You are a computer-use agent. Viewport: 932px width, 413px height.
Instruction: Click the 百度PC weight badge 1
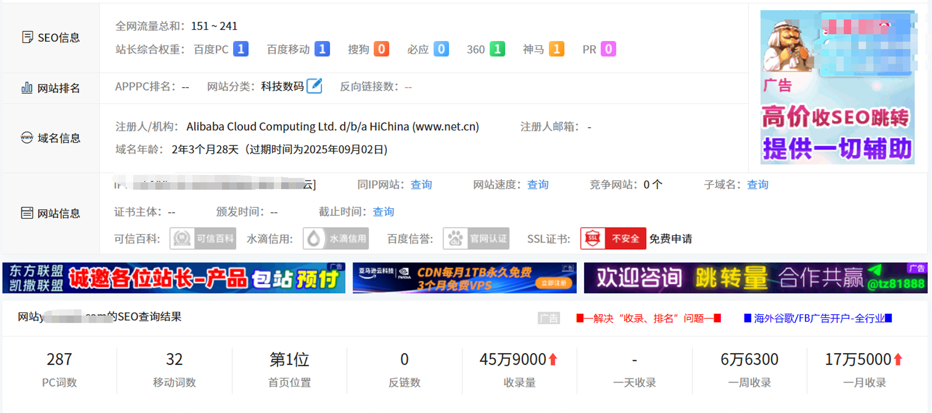[x=240, y=49]
